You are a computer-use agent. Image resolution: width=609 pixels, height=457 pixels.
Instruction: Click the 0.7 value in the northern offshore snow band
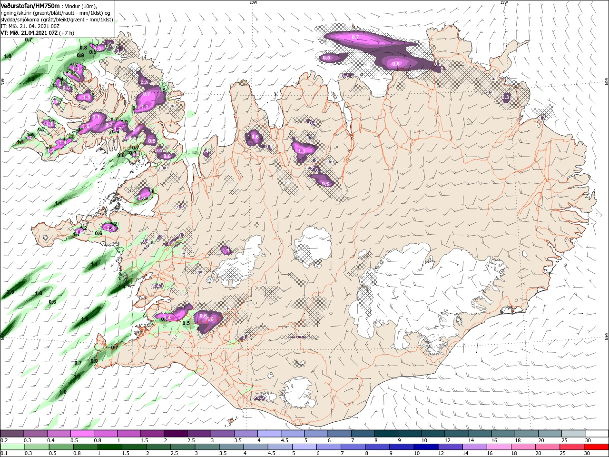click(x=355, y=37)
